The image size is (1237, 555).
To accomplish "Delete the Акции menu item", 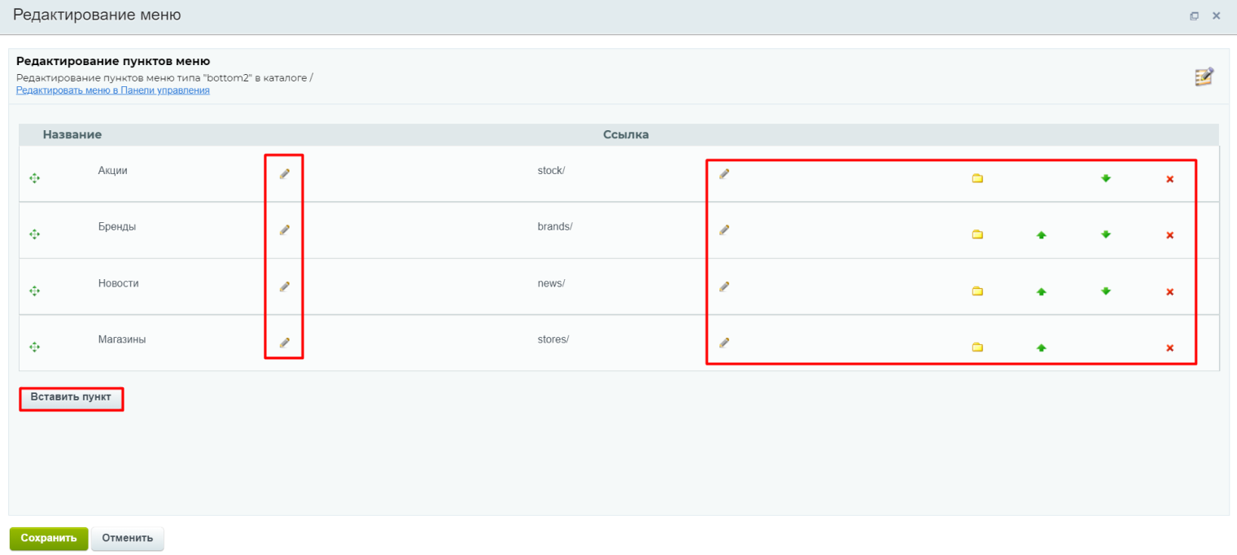I will [1169, 179].
